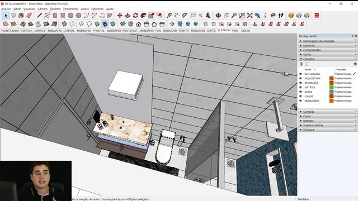Select the Line pencil tool
The width and height of the screenshot is (358, 201).
click(39, 16)
